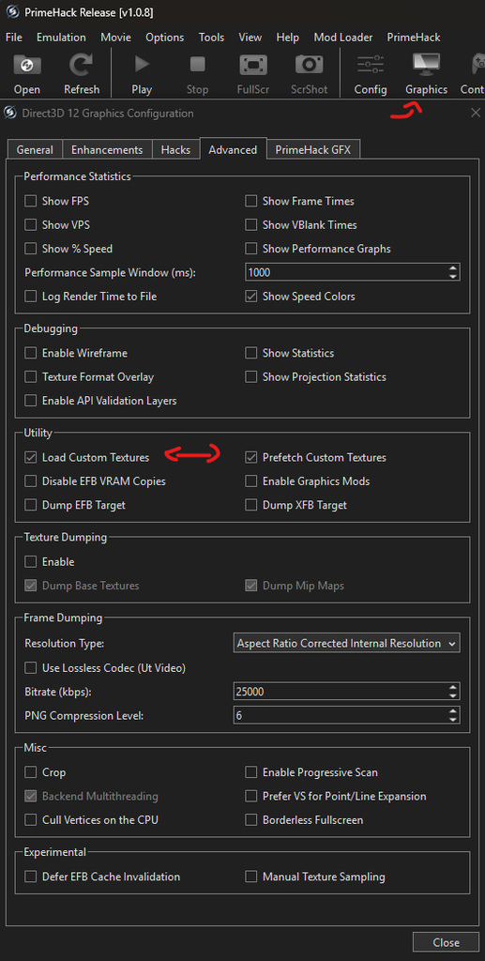Image resolution: width=485 pixels, height=961 pixels.
Task: Enable Show Performance Graphs
Action: (x=251, y=249)
